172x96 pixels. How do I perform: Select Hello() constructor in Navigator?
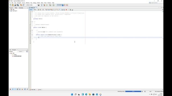point(15,55)
